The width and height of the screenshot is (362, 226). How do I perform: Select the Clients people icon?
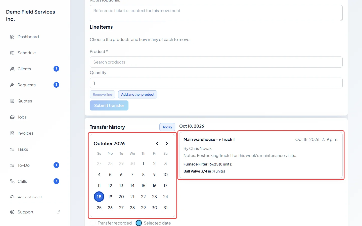pyautogui.click(x=12, y=69)
